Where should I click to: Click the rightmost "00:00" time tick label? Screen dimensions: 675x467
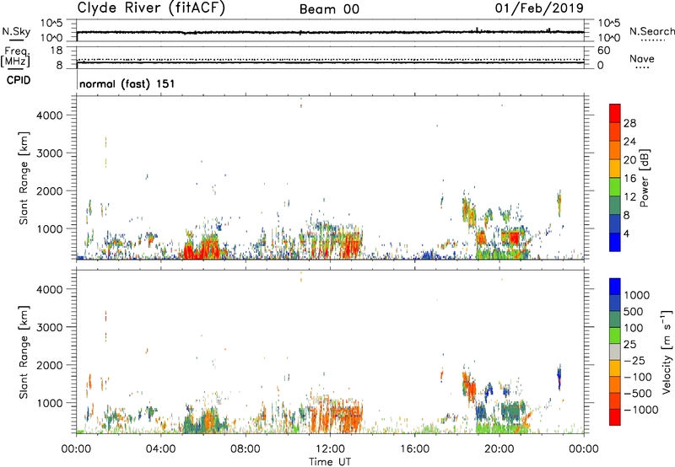[584, 449]
